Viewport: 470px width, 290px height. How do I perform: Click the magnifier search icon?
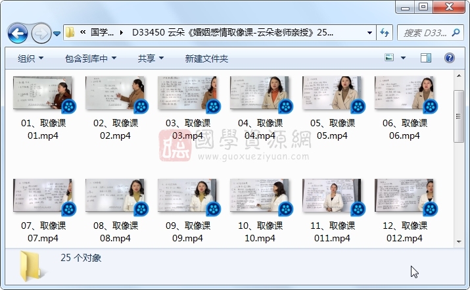pyautogui.click(x=456, y=32)
